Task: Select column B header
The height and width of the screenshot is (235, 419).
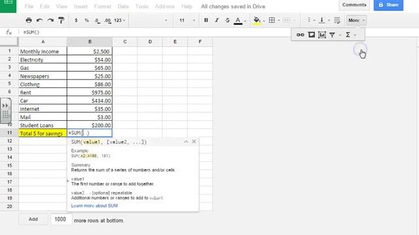Action: point(90,42)
